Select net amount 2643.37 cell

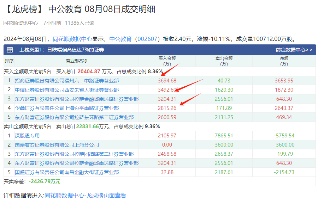click(x=284, y=108)
